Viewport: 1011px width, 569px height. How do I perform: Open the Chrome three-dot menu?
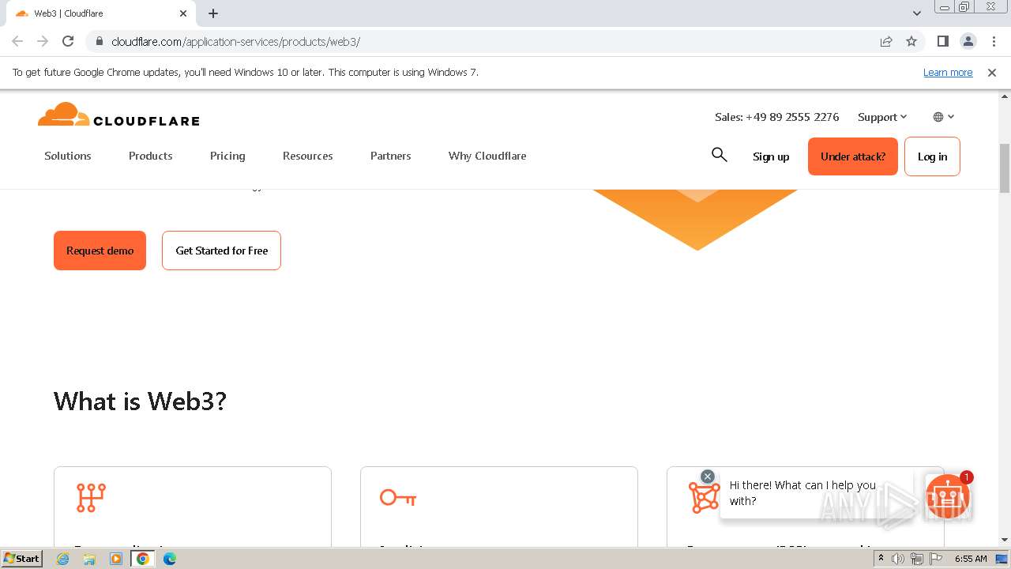993,41
